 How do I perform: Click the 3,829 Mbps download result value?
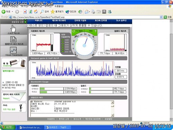[37, 53]
